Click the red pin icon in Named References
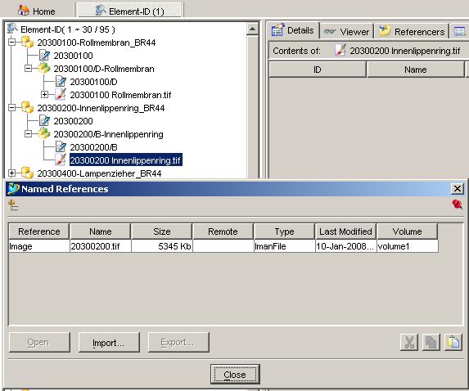This screenshot has height=391, width=469. click(x=457, y=204)
